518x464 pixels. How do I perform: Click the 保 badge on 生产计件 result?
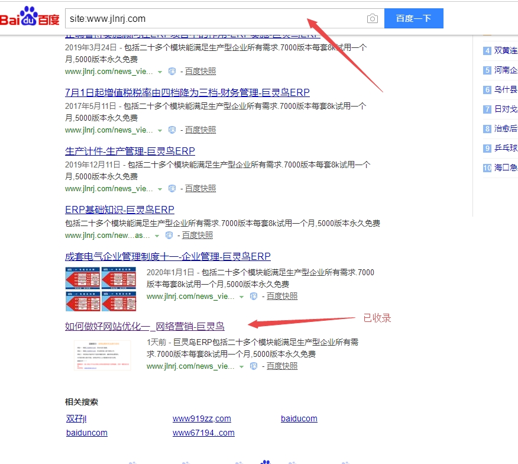point(172,188)
